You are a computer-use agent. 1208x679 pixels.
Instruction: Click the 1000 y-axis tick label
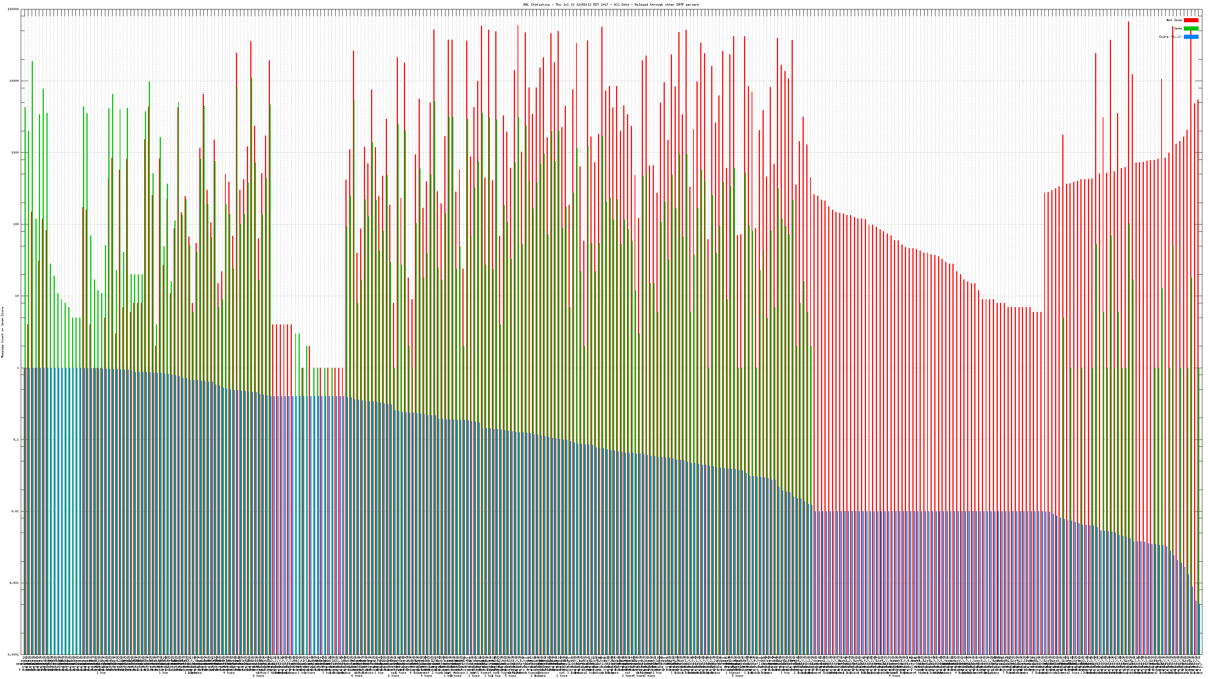point(15,152)
